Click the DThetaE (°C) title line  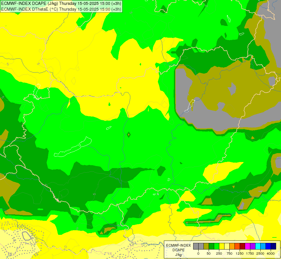click(x=61, y=9)
